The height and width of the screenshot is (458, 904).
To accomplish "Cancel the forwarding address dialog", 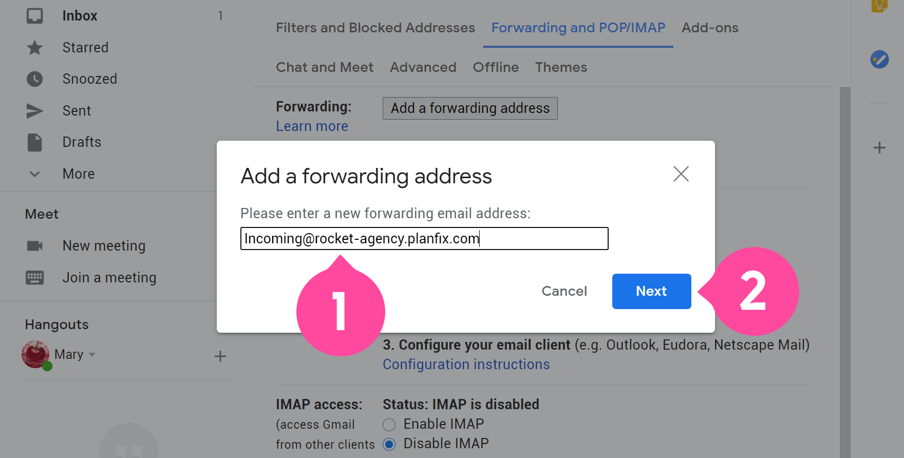I will 564,291.
